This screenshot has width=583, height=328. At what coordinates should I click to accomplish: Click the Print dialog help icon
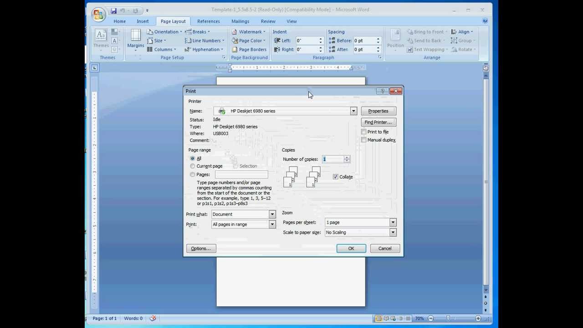[383, 91]
